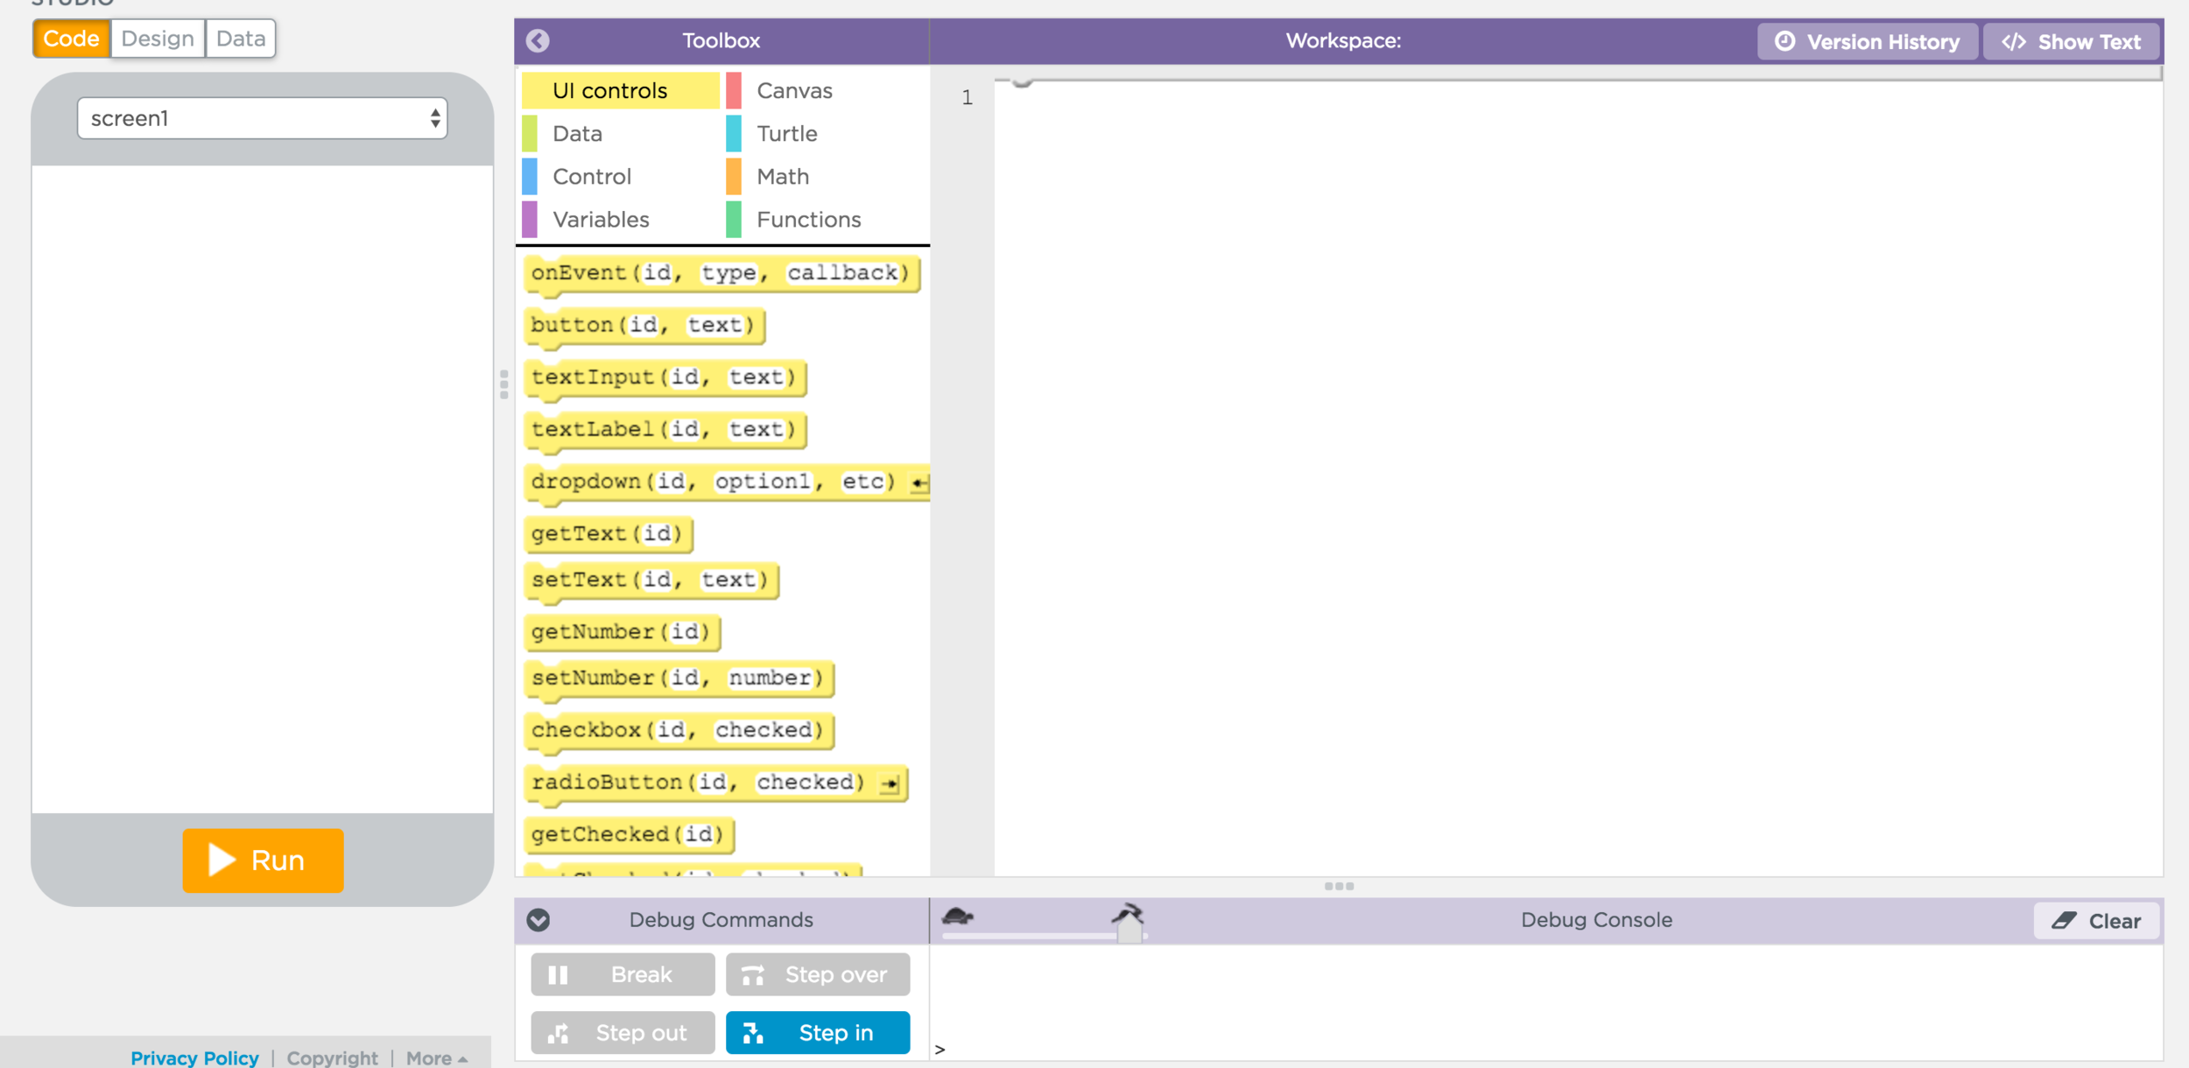Click the turtle slow-speed icon
2189x1068 pixels.
pyautogui.click(x=957, y=917)
